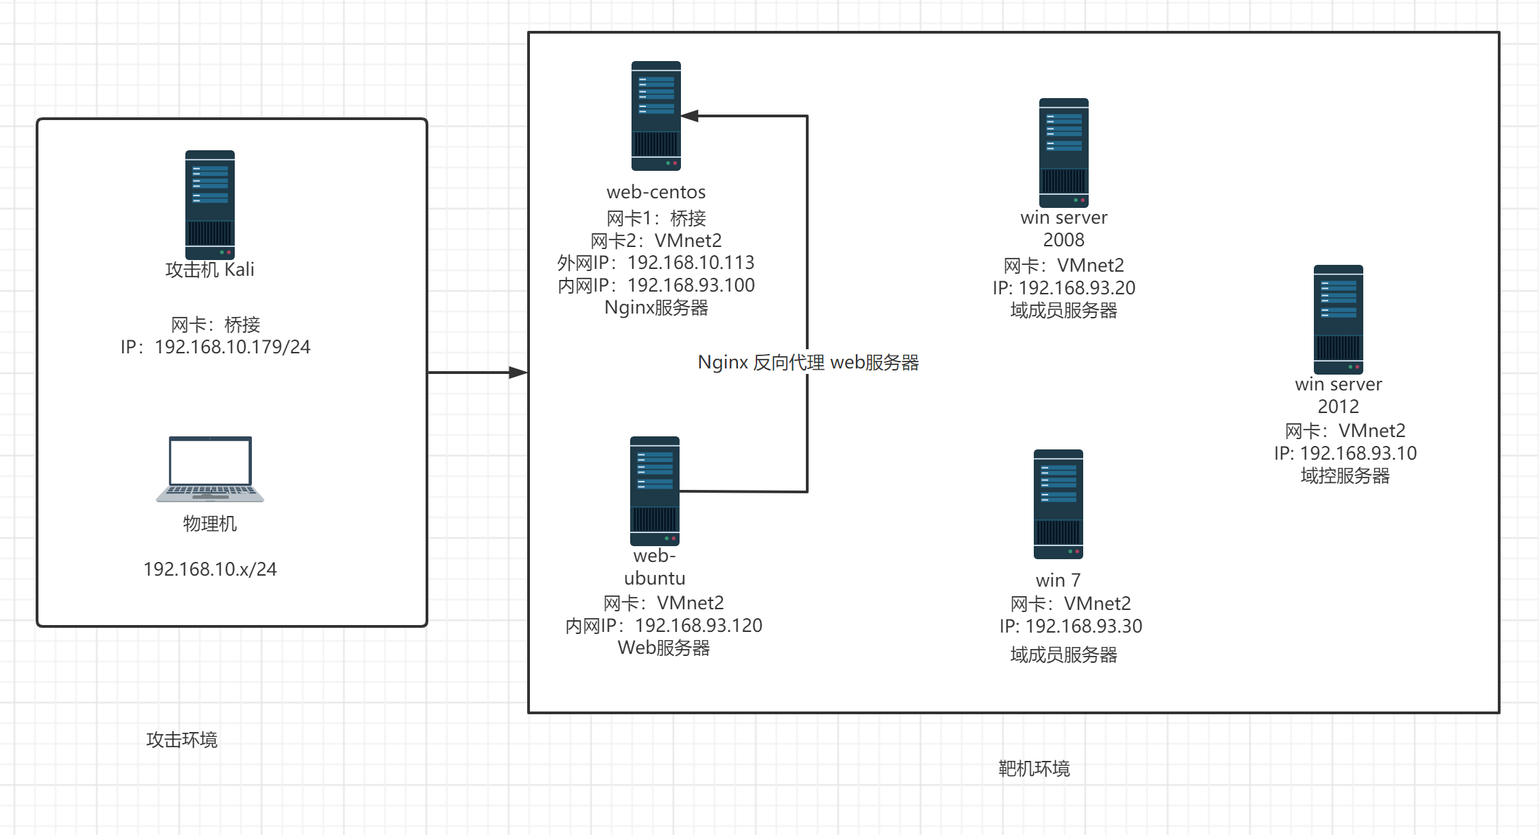The width and height of the screenshot is (1539, 835).
Task: Click the physical machine laptop icon
Action: [210, 469]
